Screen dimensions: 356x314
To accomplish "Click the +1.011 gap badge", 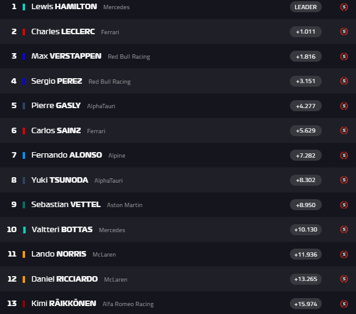I will [x=306, y=32].
